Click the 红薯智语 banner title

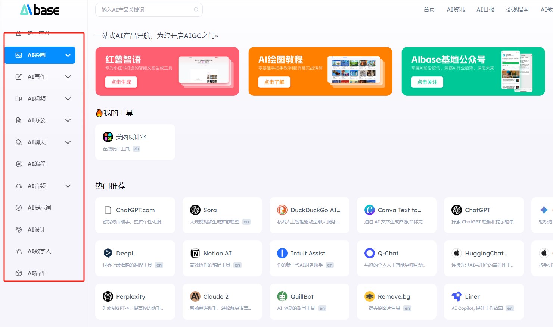(x=123, y=60)
